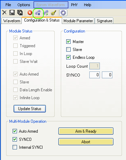Open the File menu
126x160 pixels.
(x=8, y=5)
